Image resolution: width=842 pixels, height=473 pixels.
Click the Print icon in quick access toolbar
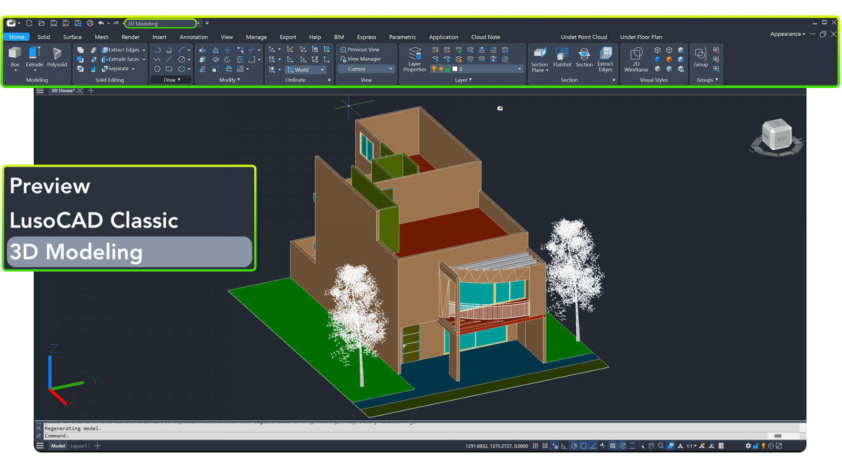coord(90,23)
